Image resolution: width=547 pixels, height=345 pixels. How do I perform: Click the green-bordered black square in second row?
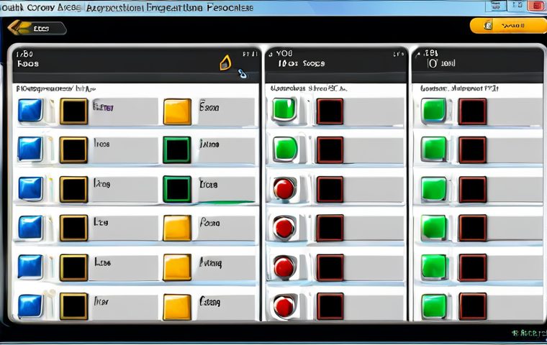pos(177,150)
